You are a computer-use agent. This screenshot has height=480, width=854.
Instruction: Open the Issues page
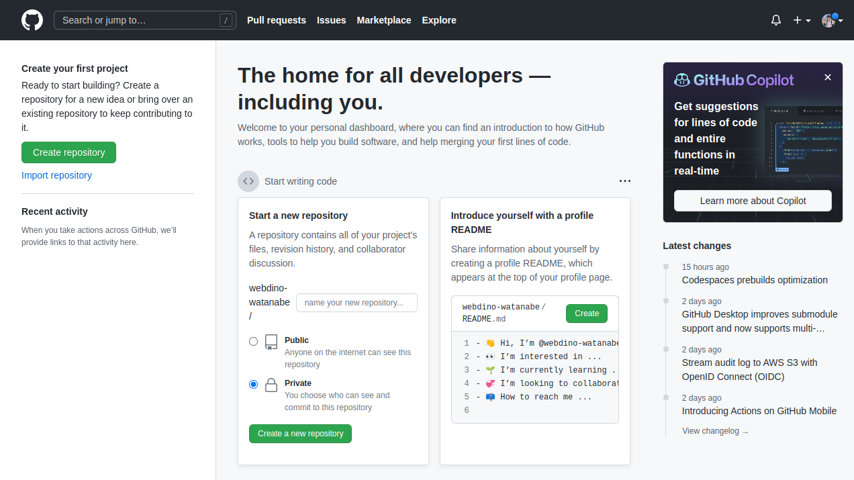click(x=332, y=20)
